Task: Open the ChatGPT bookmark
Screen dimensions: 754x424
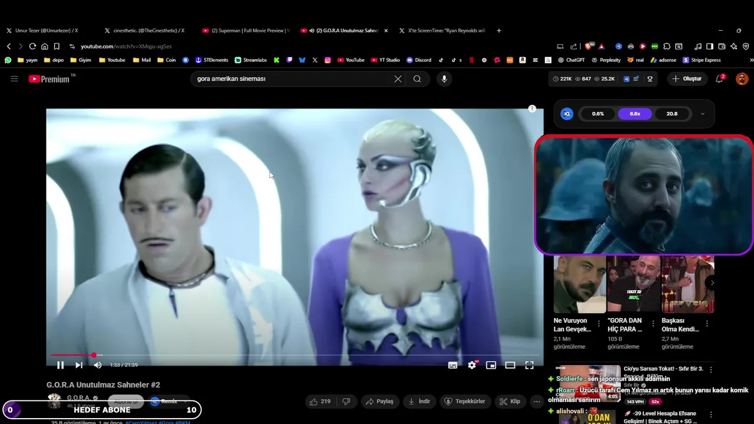Action: point(571,60)
